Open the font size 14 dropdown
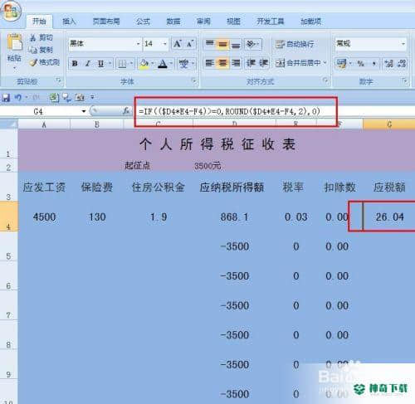The width and height of the screenshot is (415, 404). (x=164, y=44)
